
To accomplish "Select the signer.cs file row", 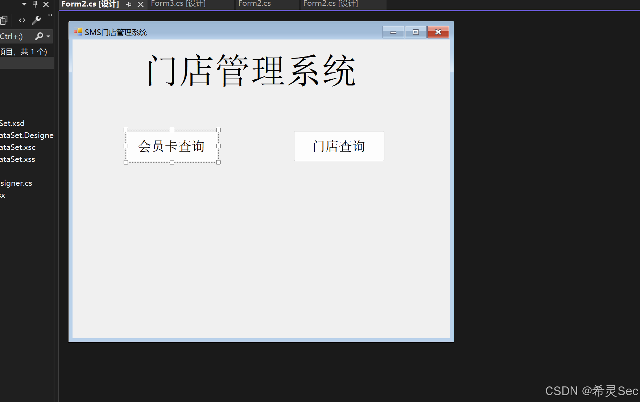I will [x=16, y=183].
